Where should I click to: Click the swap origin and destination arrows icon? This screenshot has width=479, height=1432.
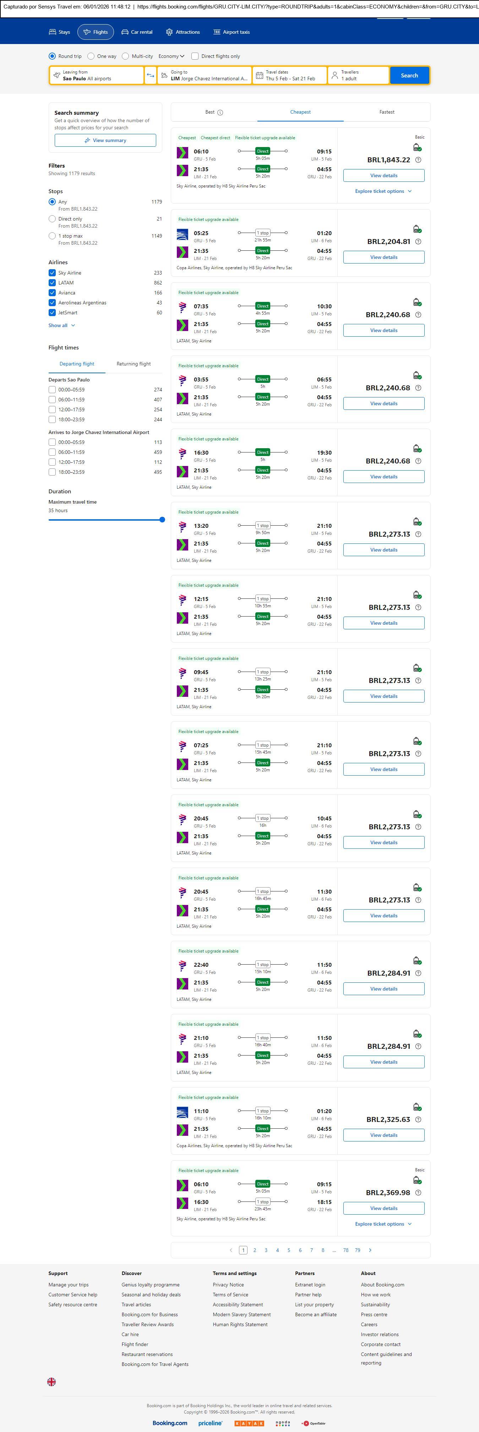coord(150,76)
